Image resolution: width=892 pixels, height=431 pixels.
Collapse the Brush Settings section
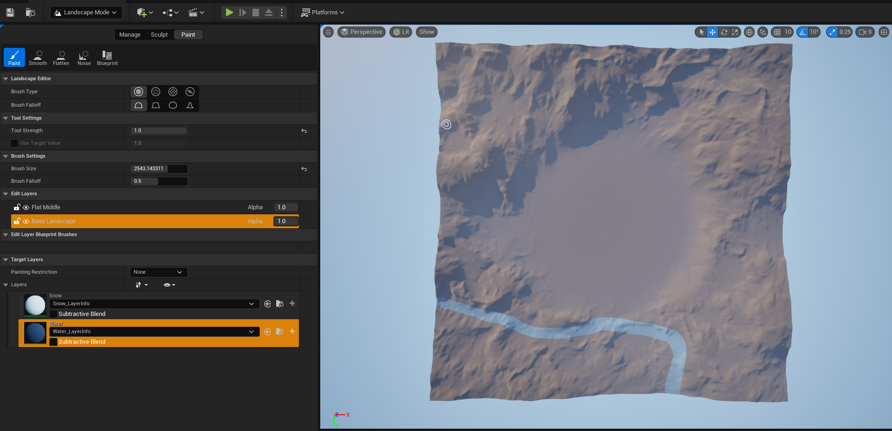coord(6,156)
